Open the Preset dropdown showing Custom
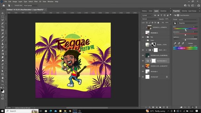This screenshot has height=113, width=201. point(188,19)
